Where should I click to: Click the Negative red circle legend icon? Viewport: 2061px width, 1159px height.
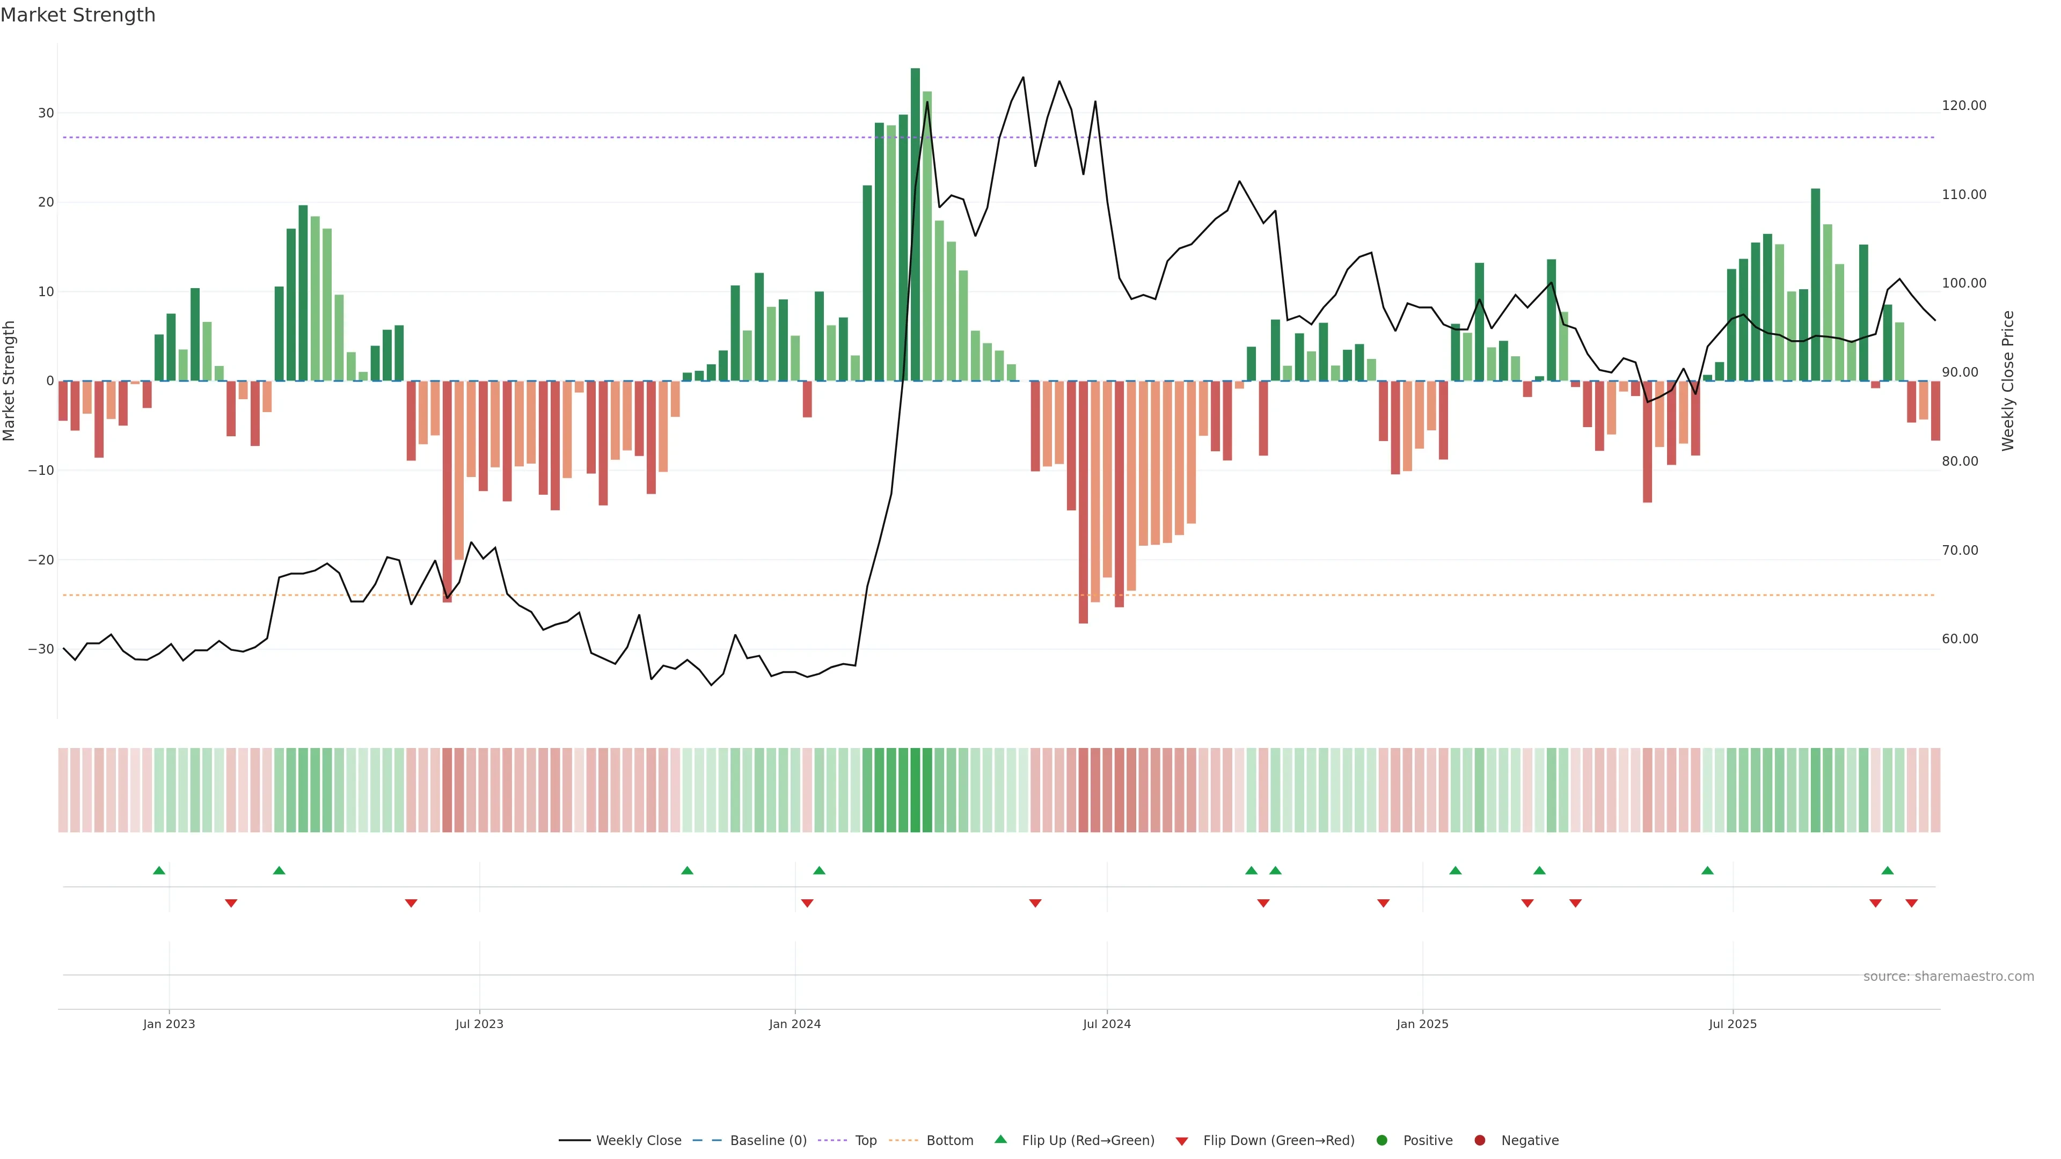(1479, 1141)
